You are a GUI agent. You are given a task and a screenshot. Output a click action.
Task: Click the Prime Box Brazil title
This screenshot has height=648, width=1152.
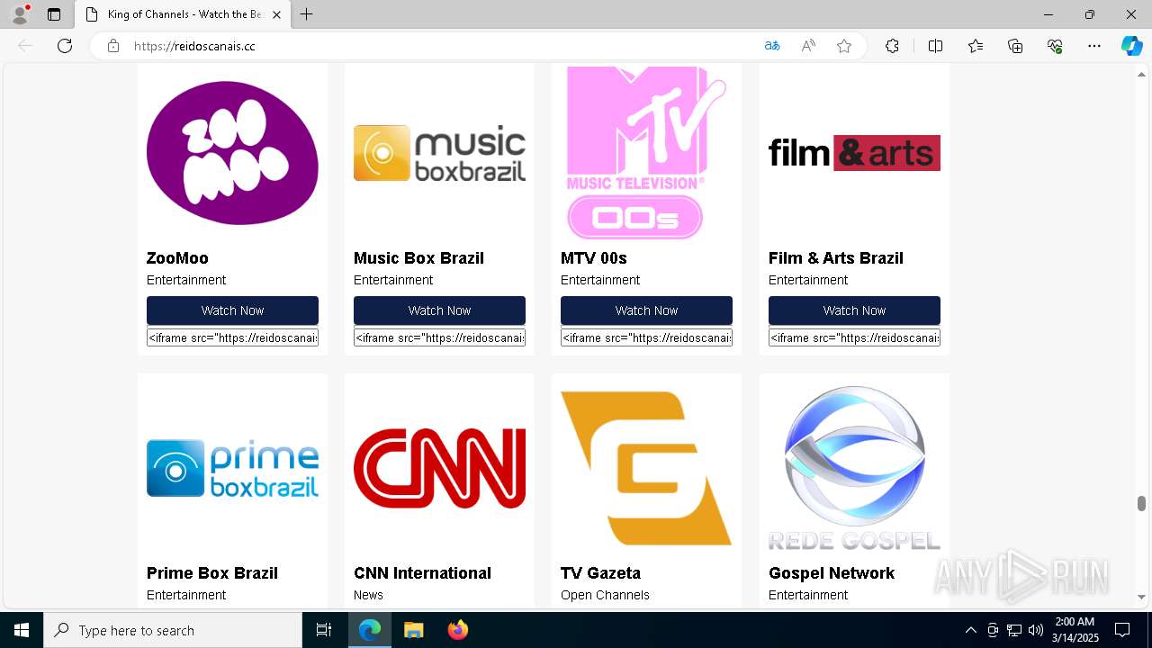(x=212, y=573)
